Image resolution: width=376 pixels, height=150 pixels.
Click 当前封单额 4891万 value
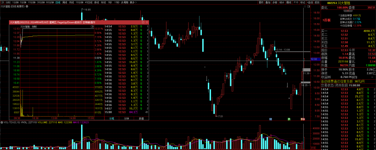pyautogui.click(x=357, y=15)
